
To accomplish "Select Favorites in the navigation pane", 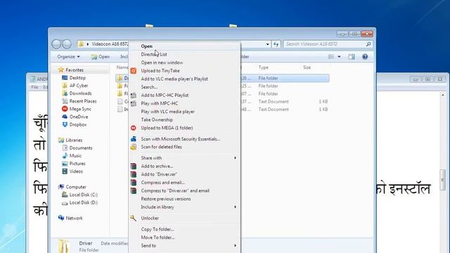I will point(75,70).
